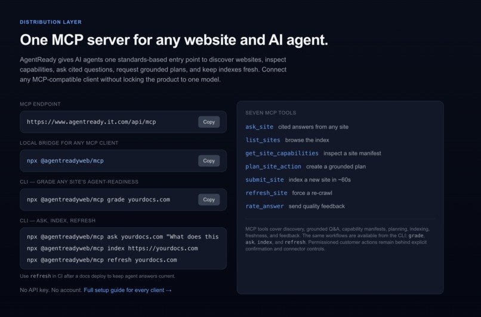Screen dimensions: 481x317
Task: Click the CLI — GRADE ANY SITE'S AGENT-READINESS label
Action: [x=79, y=182]
